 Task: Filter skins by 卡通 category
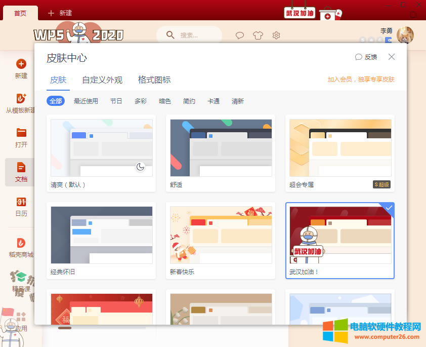[214, 101]
